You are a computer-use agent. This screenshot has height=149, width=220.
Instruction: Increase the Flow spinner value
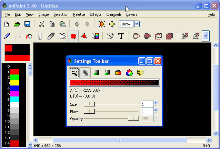click(x=156, y=110)
